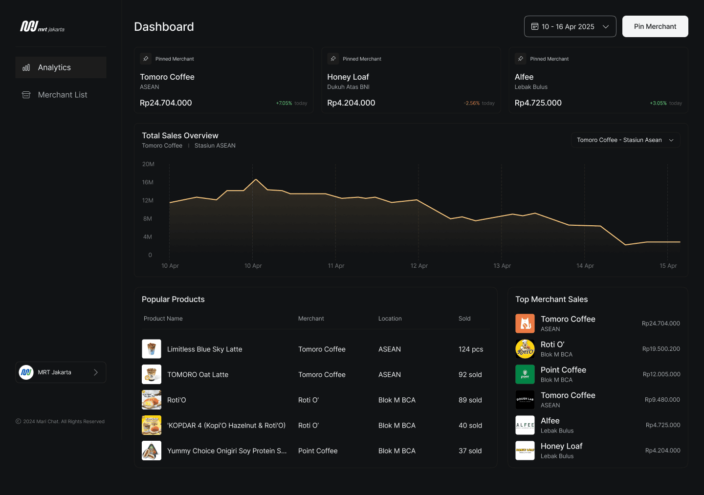Click the Dashboard page title
The height and width of the screenshot is (495, 704).
pos(164,26)
